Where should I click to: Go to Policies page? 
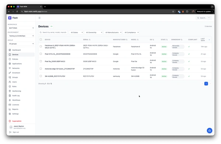(15, 59)
